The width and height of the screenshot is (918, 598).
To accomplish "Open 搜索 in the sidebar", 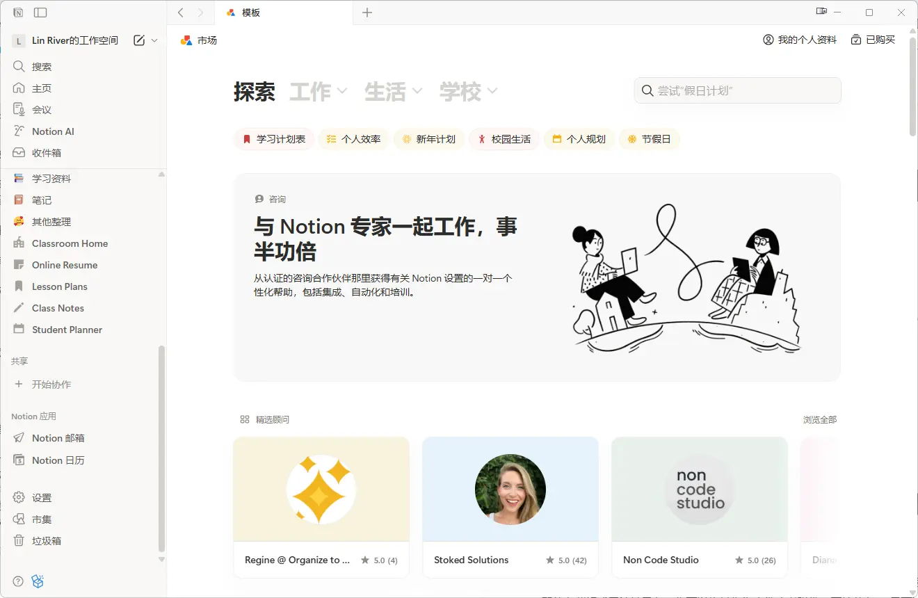I will click(83, 67).
